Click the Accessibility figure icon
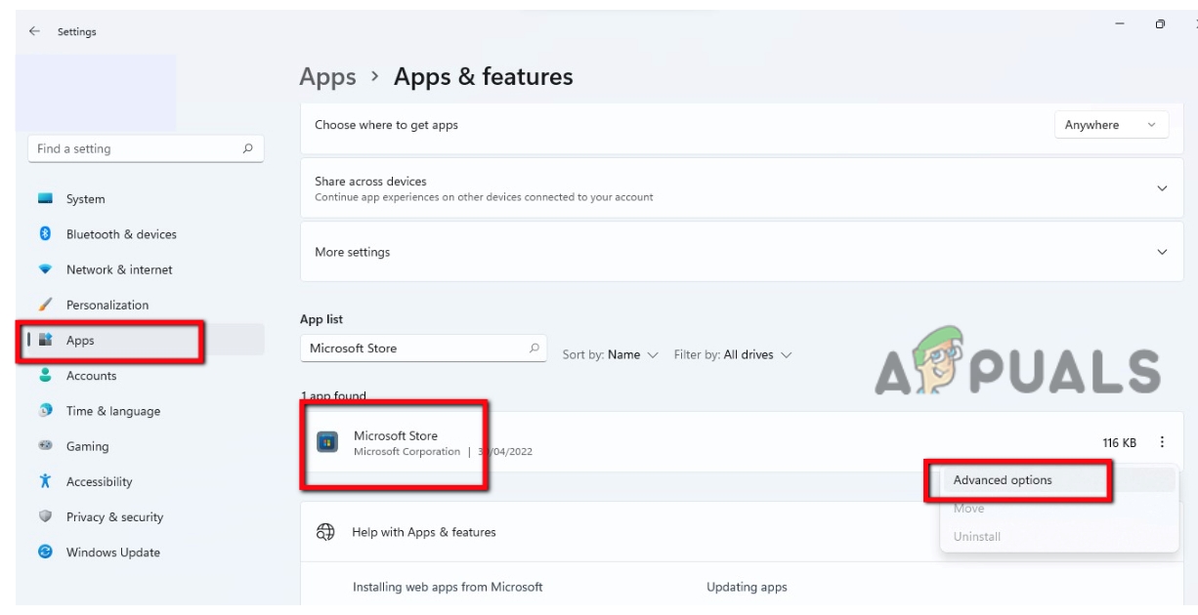The height and width of the screenshot is (615, 1198). coord(45,481)
